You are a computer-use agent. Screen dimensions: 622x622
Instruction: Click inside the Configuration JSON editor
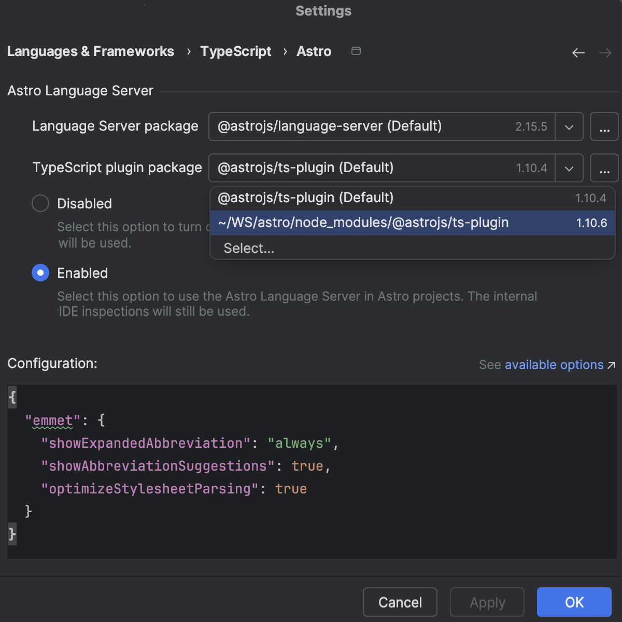click(312, 471)
